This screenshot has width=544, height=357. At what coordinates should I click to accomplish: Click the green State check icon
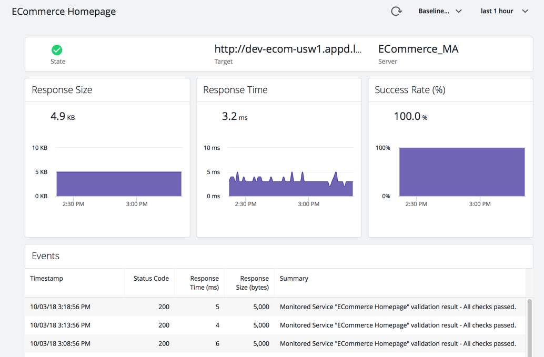[57, 50]
